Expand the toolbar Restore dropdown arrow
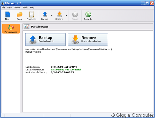The height and width of the screenshot is (118, 155). click(66, 16)
